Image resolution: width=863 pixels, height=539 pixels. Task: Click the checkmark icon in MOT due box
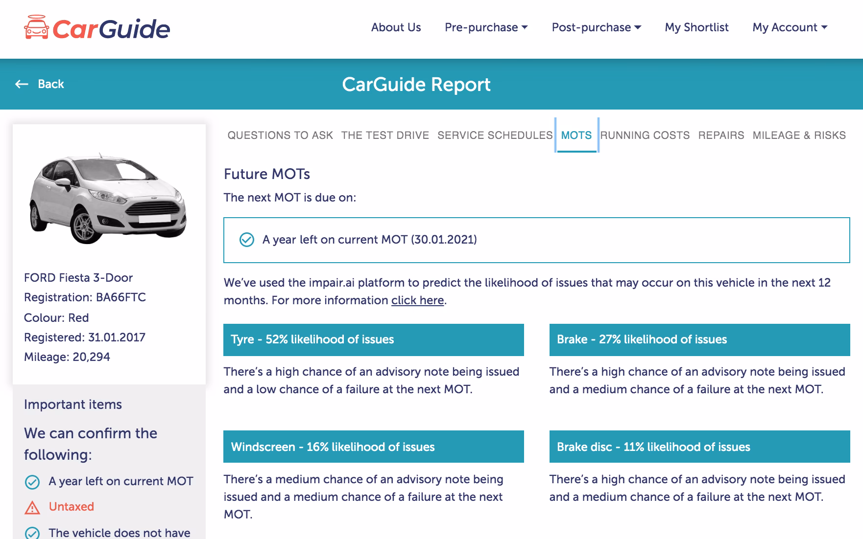click(246, 240)
